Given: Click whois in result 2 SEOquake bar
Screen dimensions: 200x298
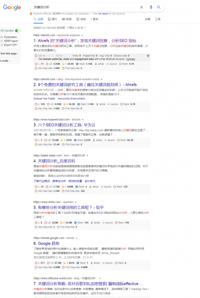Looking at the screenshot, I should coord(101,104).
